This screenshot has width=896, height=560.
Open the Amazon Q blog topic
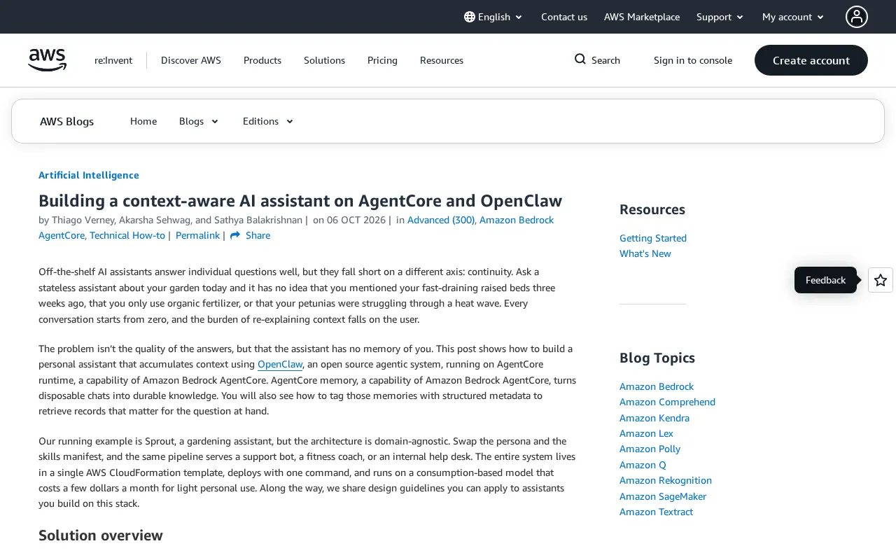643,465
